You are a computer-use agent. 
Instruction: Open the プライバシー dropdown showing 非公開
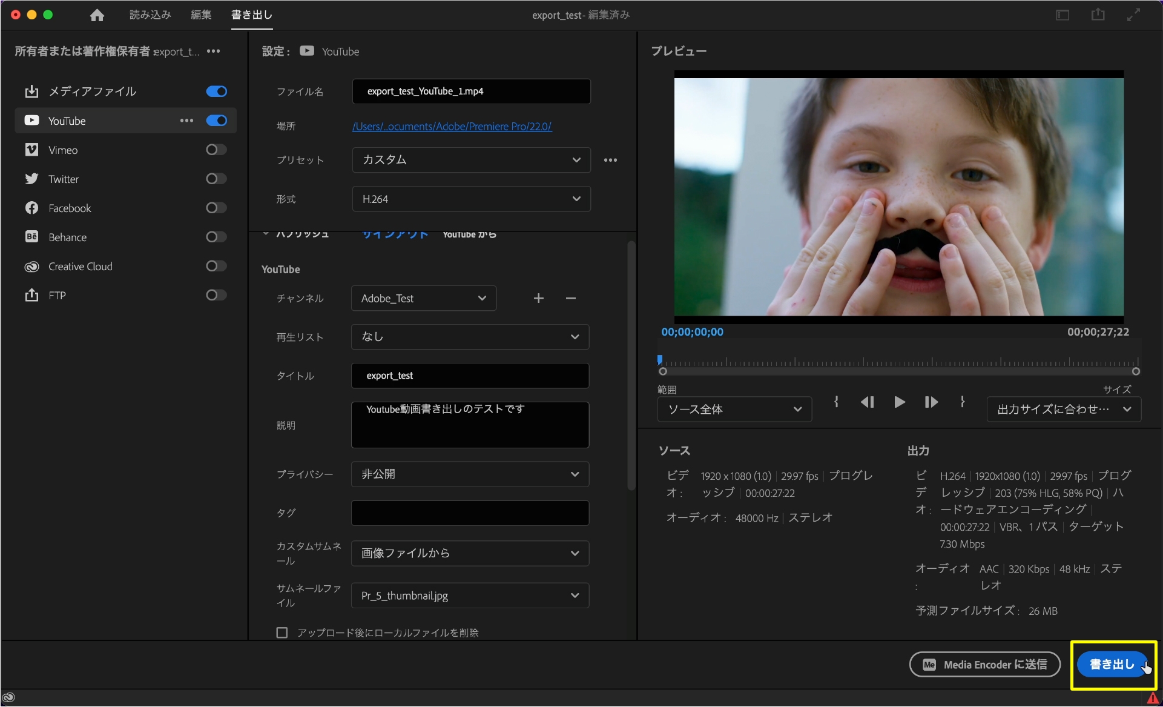[x=470, y=474]
